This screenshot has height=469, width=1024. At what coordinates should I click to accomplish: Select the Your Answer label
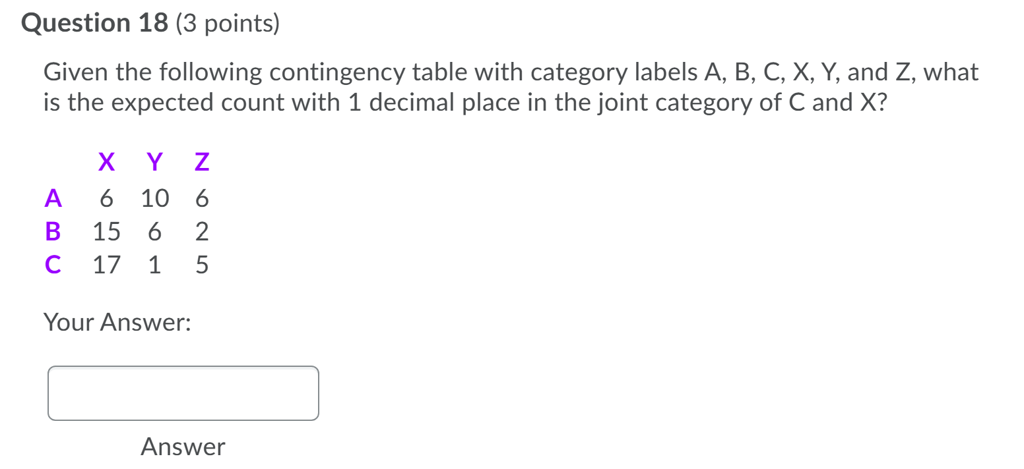click(x=117, y=322)
